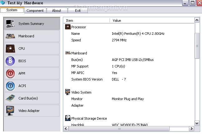Open the About tab
This screenshot has height=134, width=202.
pyautogui.click(x=57, y=11)
